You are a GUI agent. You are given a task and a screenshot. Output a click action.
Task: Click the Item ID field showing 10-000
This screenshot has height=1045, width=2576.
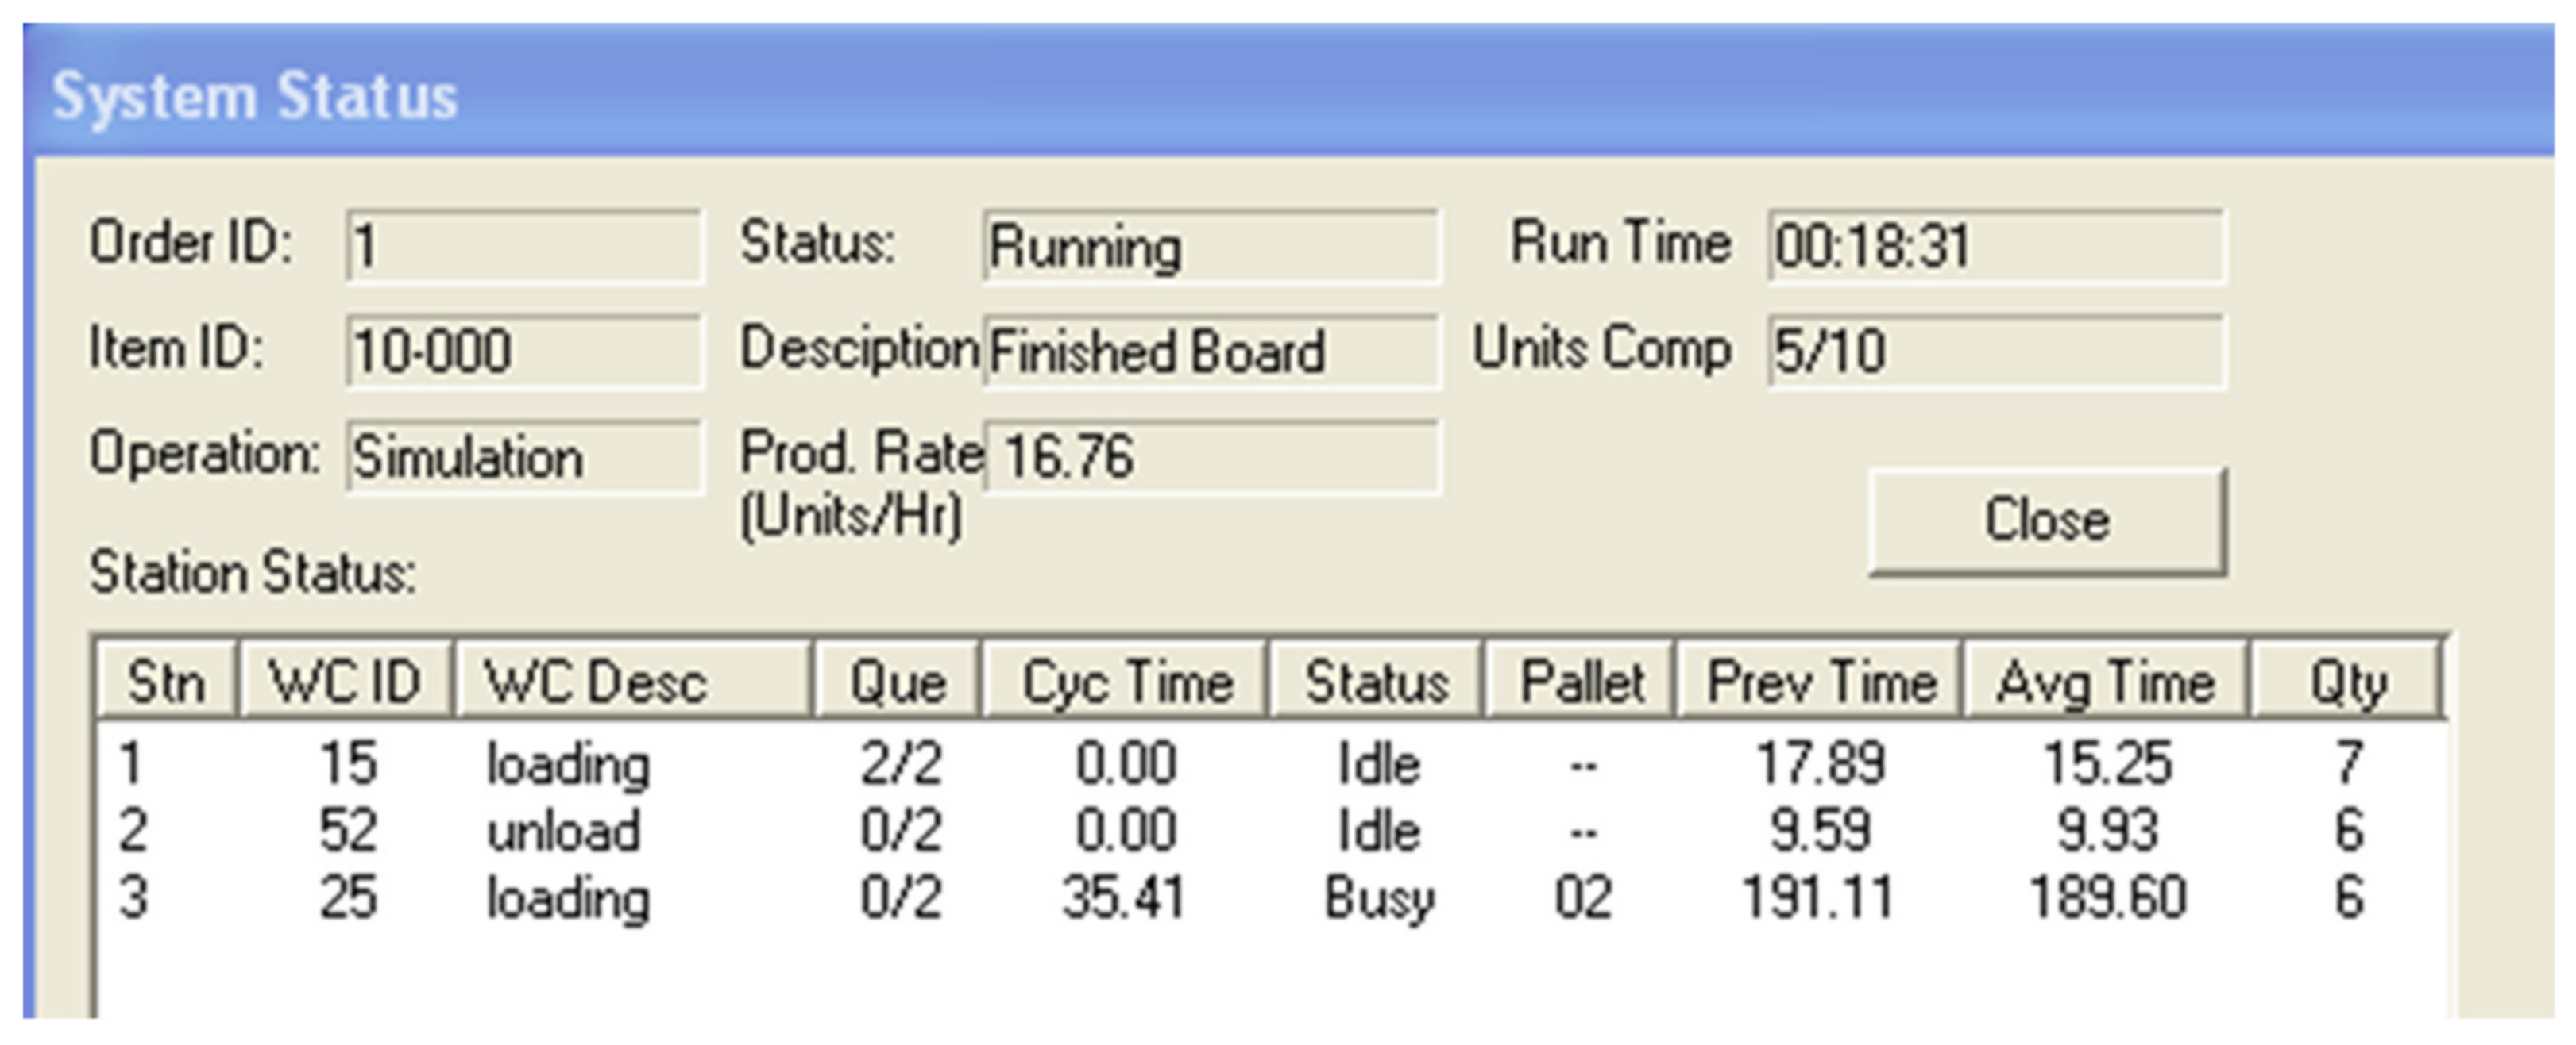click(x=524, y=352)
